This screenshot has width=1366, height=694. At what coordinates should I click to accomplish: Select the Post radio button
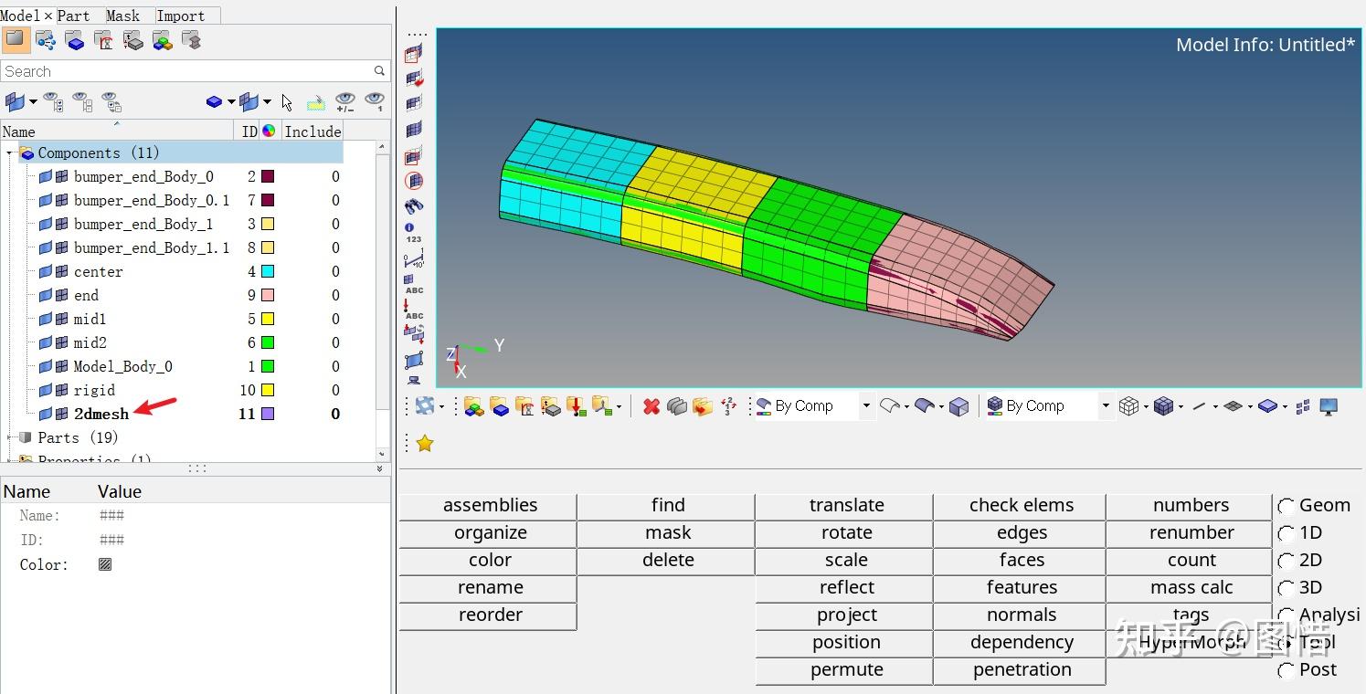(1287, 670)
